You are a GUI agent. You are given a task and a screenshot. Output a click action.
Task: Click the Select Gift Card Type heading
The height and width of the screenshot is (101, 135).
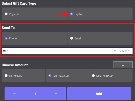click(19, 3)
